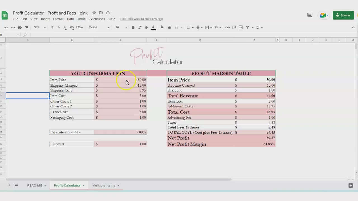Open the fill color picker
The image size is (358, 201).
(162, 27)
